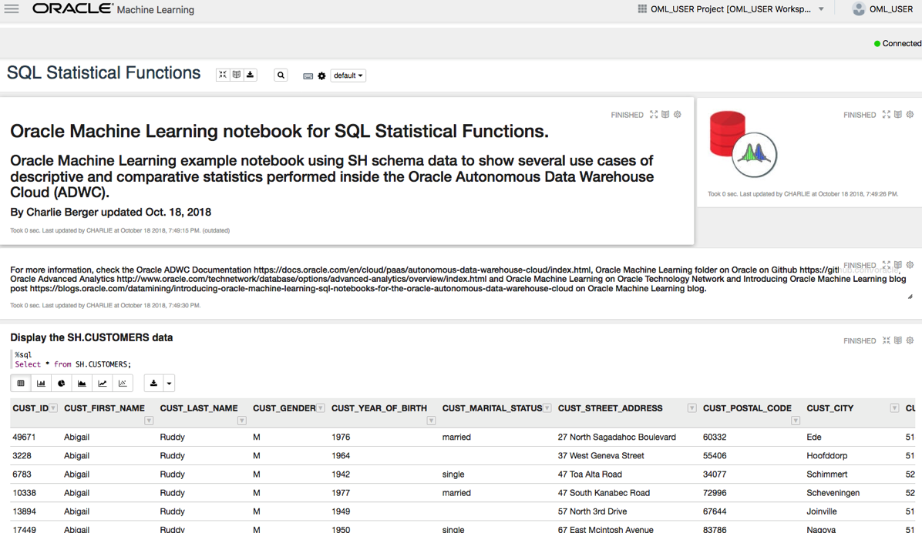The width and height of the screenshot is (922, 533).
Task: Open search in the notebook toolbar
Action: [281, 75]
